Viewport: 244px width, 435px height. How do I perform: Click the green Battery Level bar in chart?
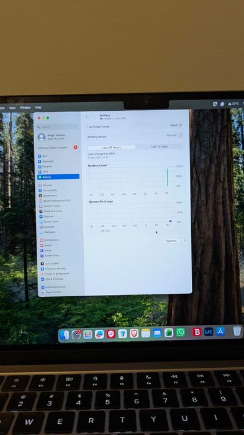(168, 177)
